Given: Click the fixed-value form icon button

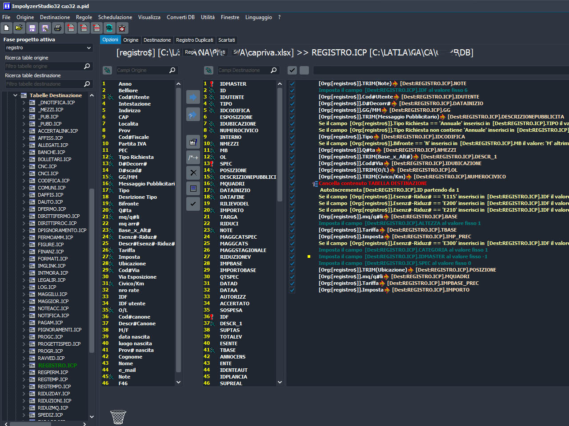Looking at the screenshot, I should 193,142.
